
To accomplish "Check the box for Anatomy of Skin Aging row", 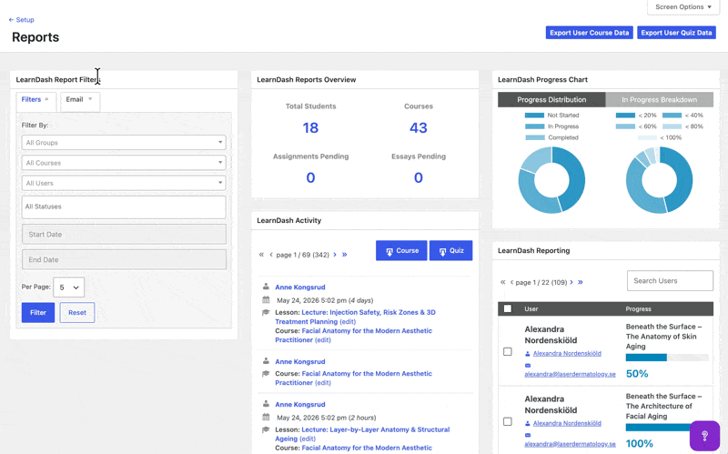I will coord(508,351).
